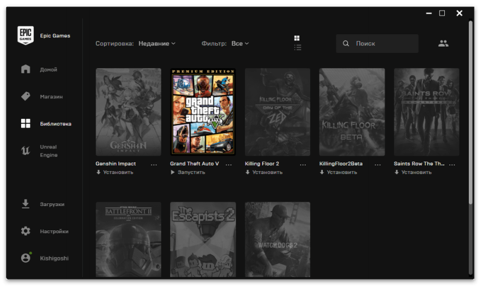This screenshot has height=286, width=481.
Task: Switch library to list view
Action: (298, 47)
